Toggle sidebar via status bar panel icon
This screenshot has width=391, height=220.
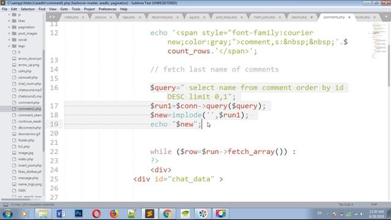click(x=5, y=205)
